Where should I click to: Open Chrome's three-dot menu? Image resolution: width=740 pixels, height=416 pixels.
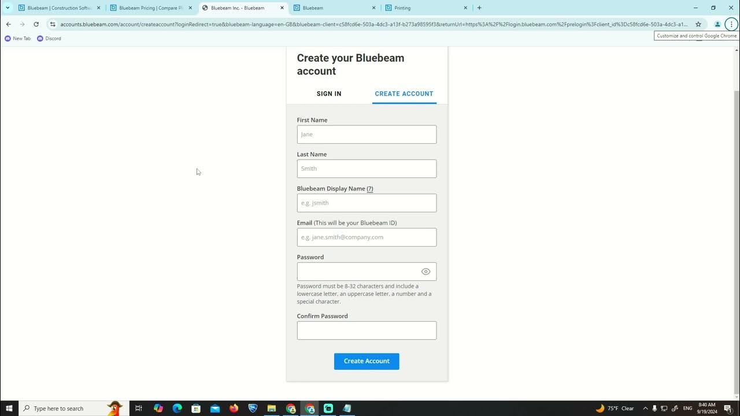731,24
